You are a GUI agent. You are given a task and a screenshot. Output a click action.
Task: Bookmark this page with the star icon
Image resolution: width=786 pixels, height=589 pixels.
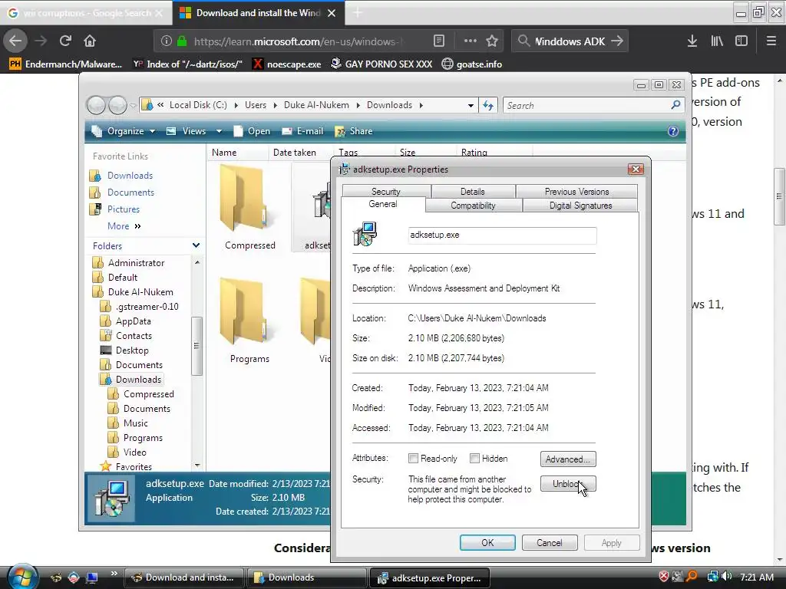click(492, 41)
